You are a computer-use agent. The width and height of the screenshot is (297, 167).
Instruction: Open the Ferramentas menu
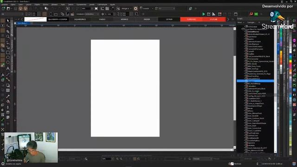pyautogui.click(x=81, y=4)
